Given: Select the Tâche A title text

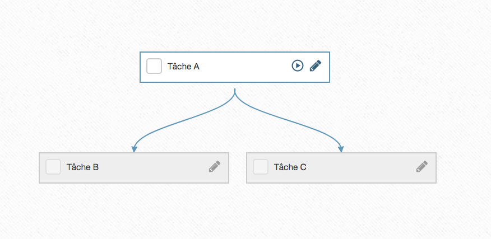Looking at the screenshot, I should [x=183, y=66].
